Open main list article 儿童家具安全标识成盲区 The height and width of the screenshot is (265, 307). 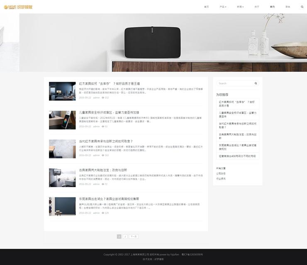109,112
